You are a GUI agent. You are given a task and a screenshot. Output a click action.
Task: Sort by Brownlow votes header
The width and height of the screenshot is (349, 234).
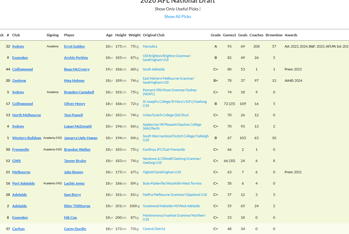click(274, 35)
